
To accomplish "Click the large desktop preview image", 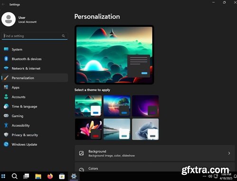I will pyautogui.click(x=114, y=55).
